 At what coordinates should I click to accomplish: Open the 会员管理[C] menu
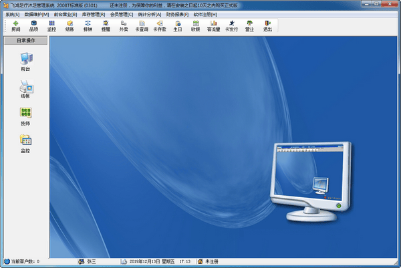pyautogui.click(x=122, y=14)
